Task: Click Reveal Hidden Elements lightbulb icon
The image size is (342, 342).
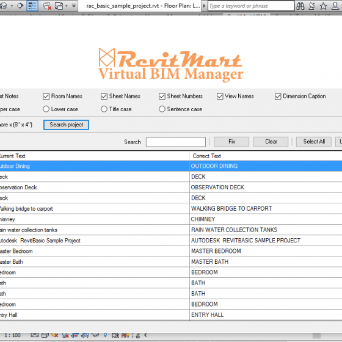Action: [x=105, y=335]
